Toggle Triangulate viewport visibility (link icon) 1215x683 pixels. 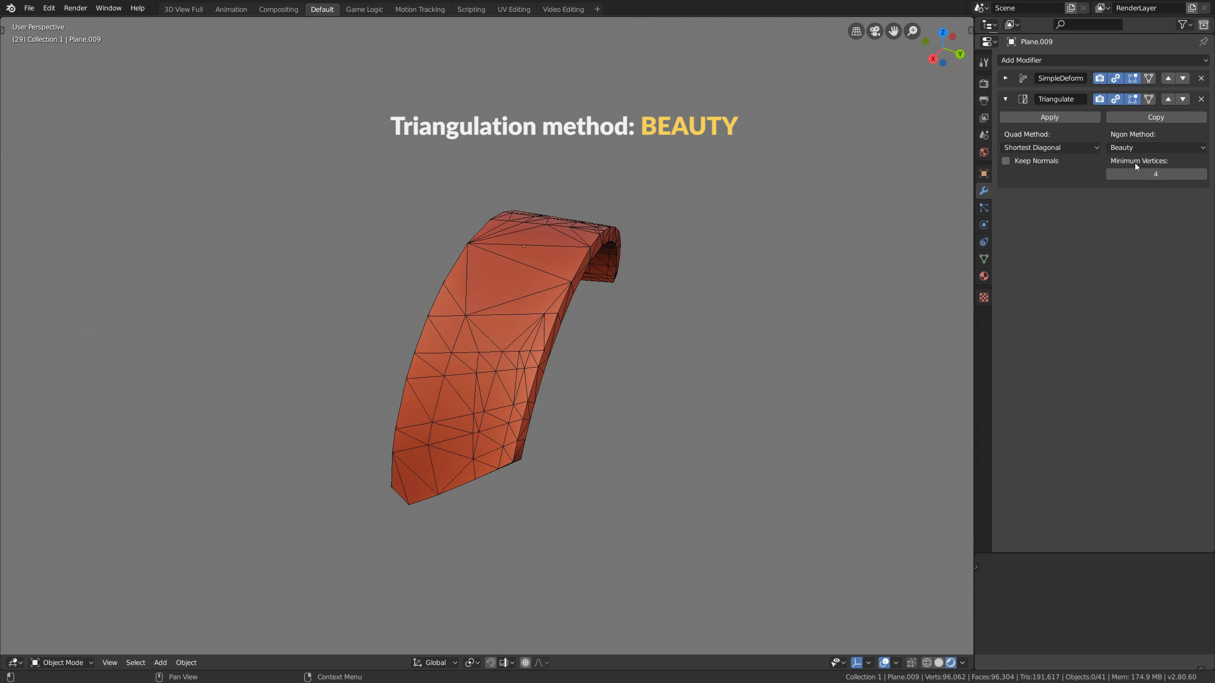1116,99
